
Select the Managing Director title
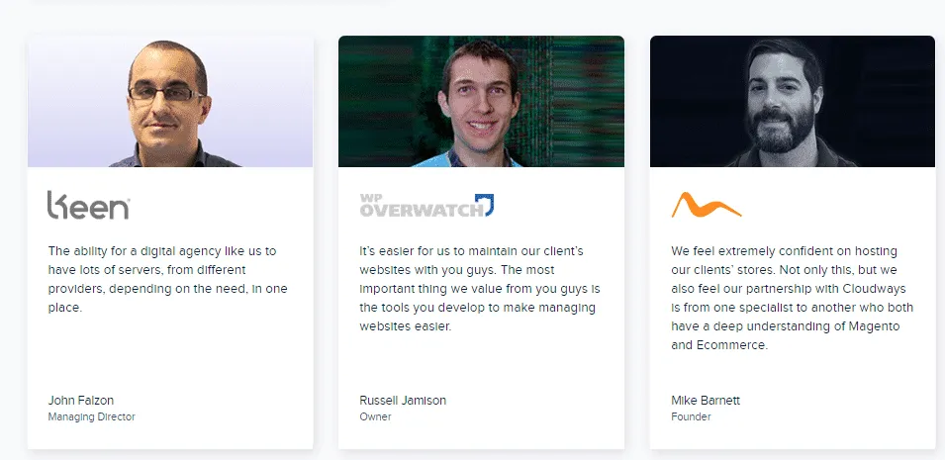pyautogui.click(x=92, y=416)
